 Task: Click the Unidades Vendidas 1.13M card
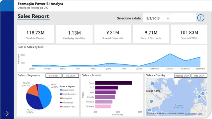[74, 34]
